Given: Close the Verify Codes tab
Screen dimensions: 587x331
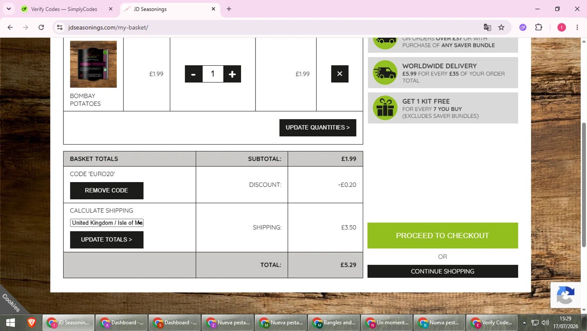Looking at the screenshot, I should point(111,9).
